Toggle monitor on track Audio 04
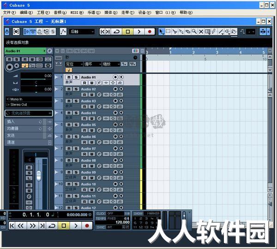This screenshot has width=277, height=249. pos(121,113)
